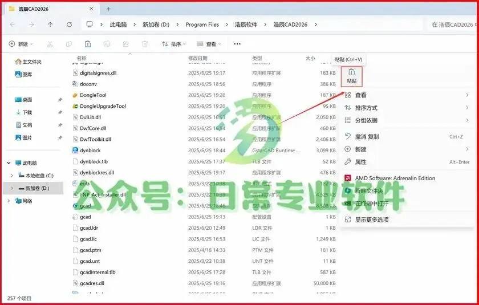Select the DongleTool application icon

75,95
